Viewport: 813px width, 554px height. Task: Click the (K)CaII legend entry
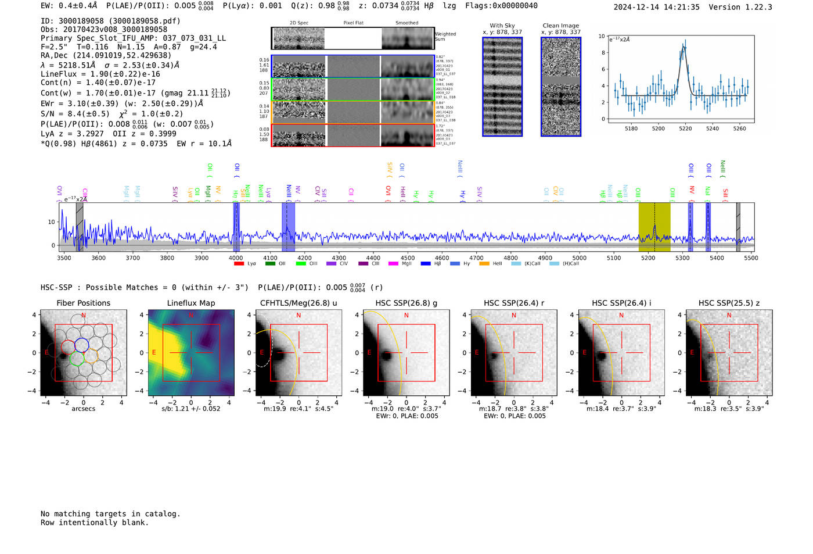tap(526, 264)
